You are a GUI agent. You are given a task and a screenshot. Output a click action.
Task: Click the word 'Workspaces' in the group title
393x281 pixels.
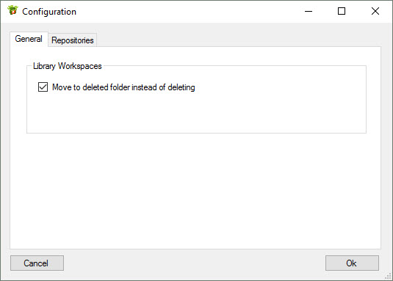[80, 66]
